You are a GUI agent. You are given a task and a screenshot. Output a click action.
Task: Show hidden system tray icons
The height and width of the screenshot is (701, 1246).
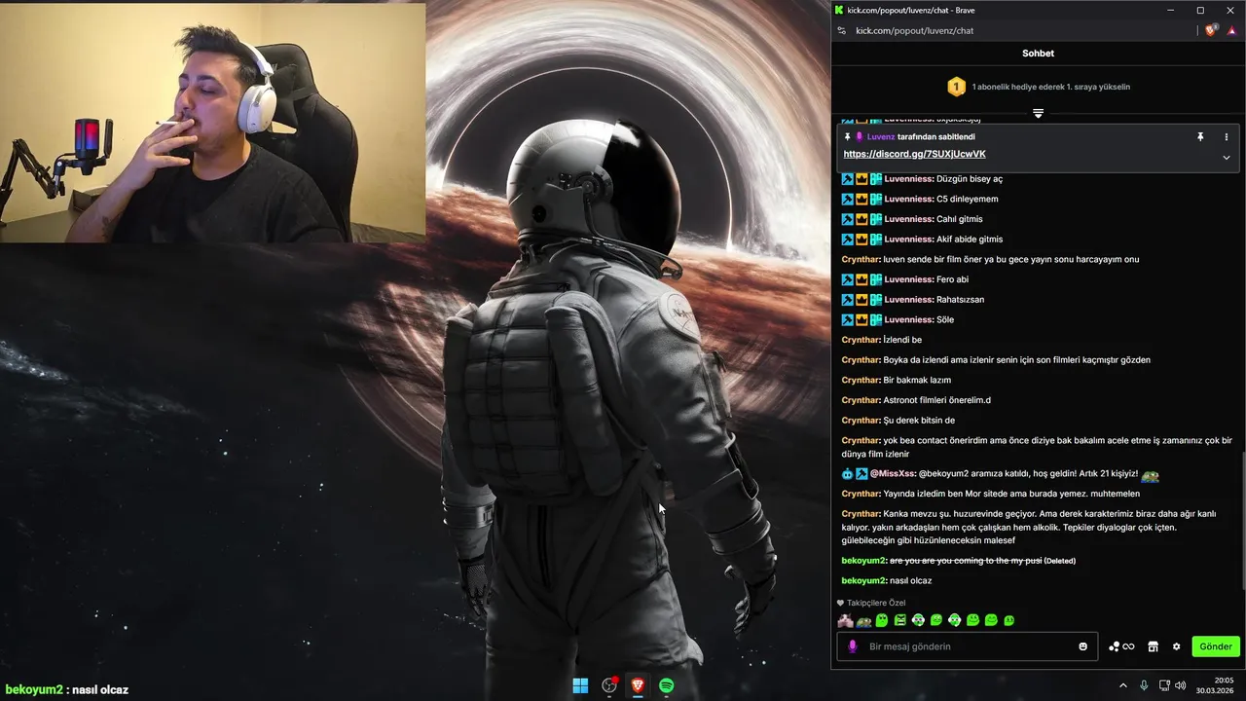pyautogui.click(x=1122, y=685)
